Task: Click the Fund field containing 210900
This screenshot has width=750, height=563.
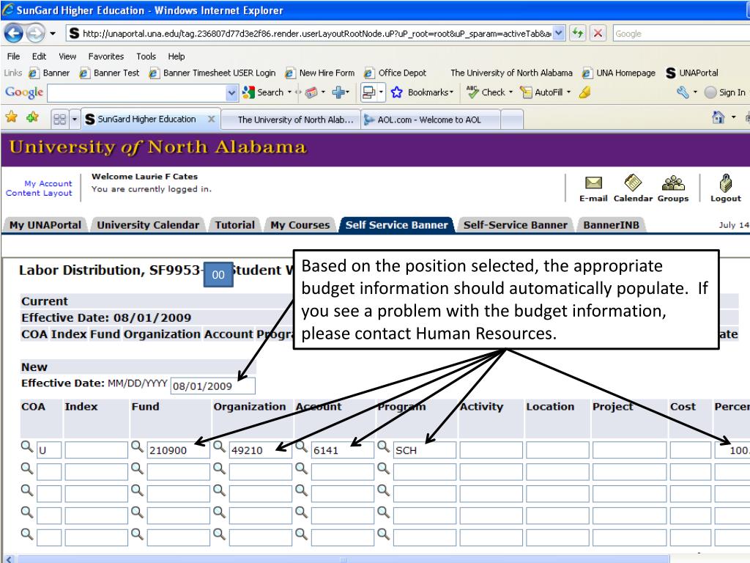Action: 178,450
